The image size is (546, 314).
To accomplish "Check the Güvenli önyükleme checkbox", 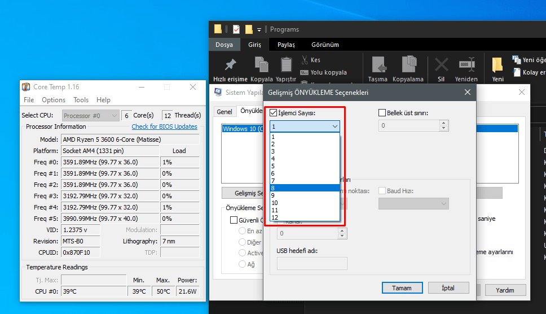I will 234,220.
